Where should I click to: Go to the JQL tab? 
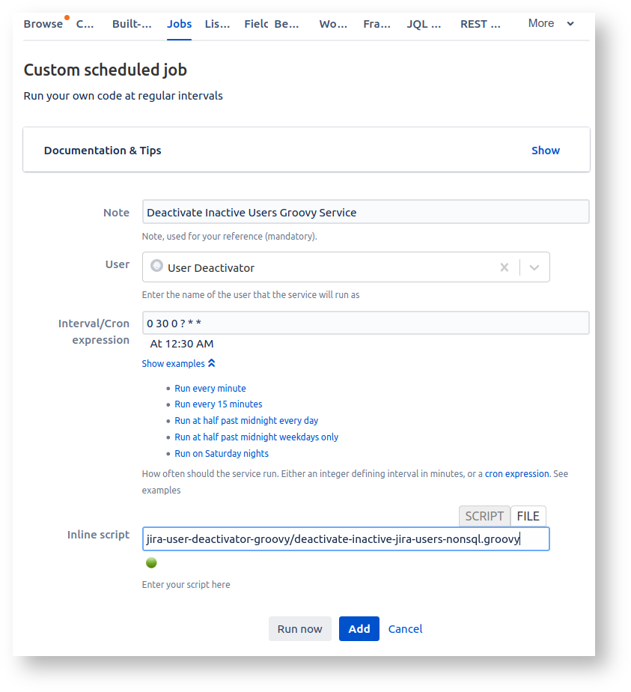pyautogui.click(x=423, y=24)
